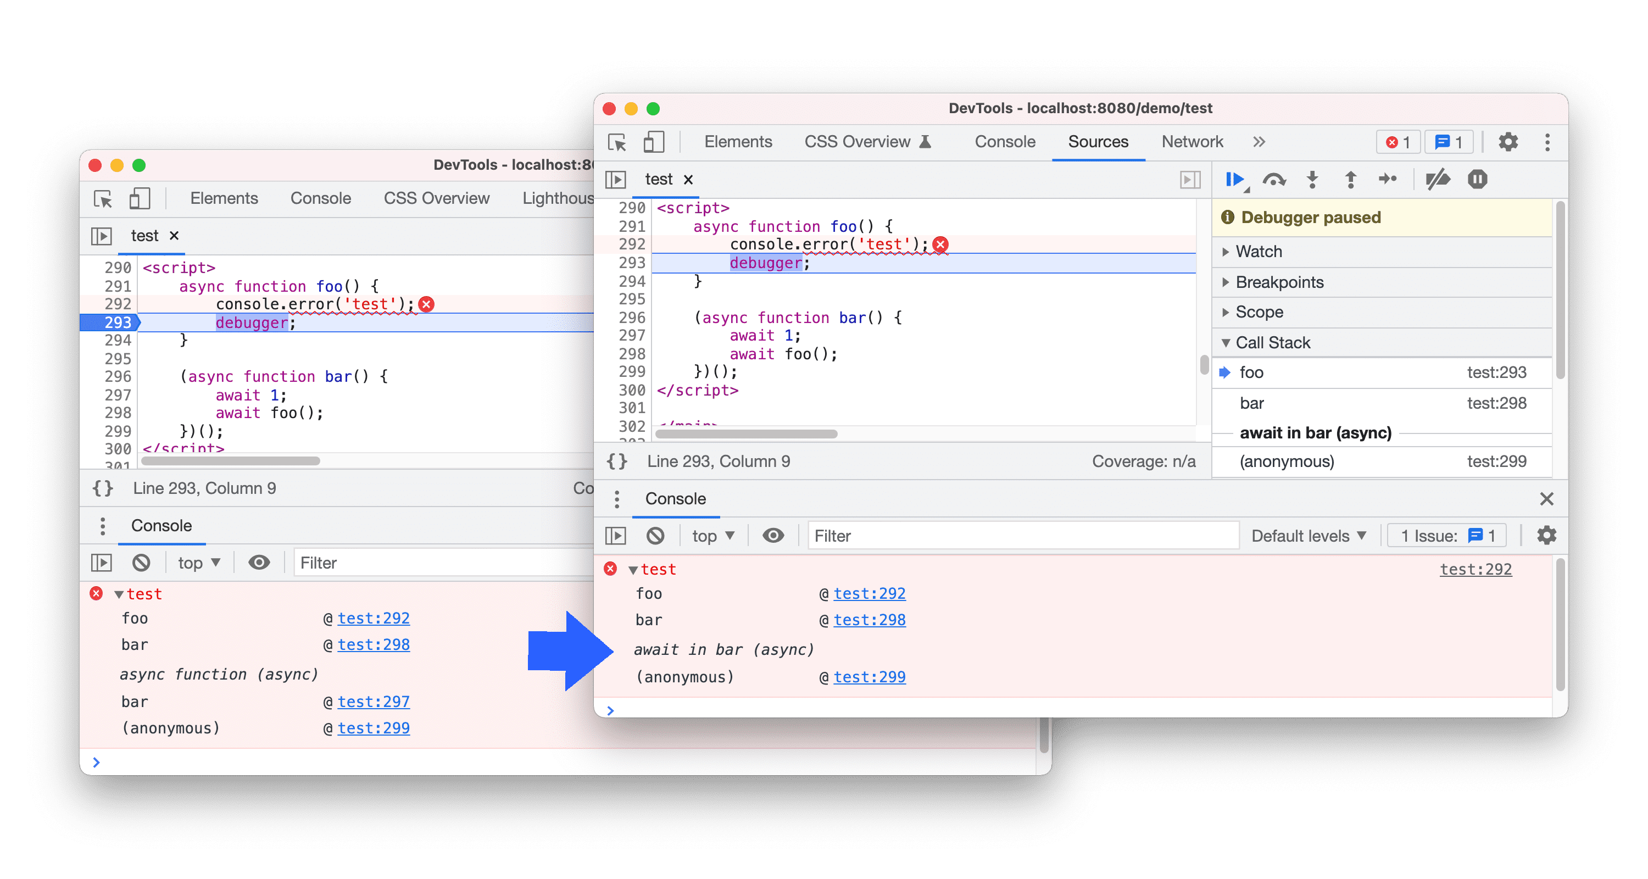1648x879 pixels.
Task: Click the Step into next function call icon
Action: [x=1312, y=179]
